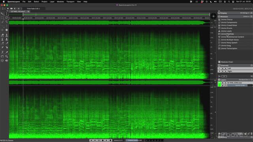Click the scissors icon below Channels
253x142 pixels.
[219, 76]
